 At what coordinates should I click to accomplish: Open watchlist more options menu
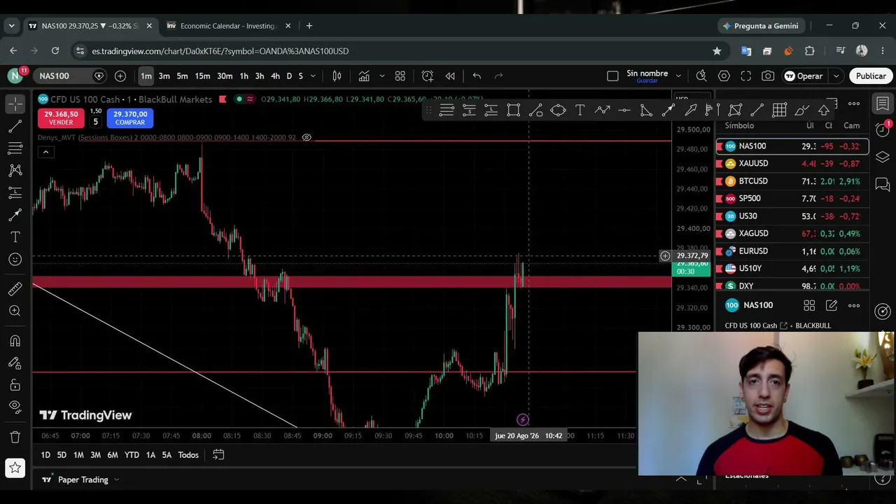click(x=854, y=104)
